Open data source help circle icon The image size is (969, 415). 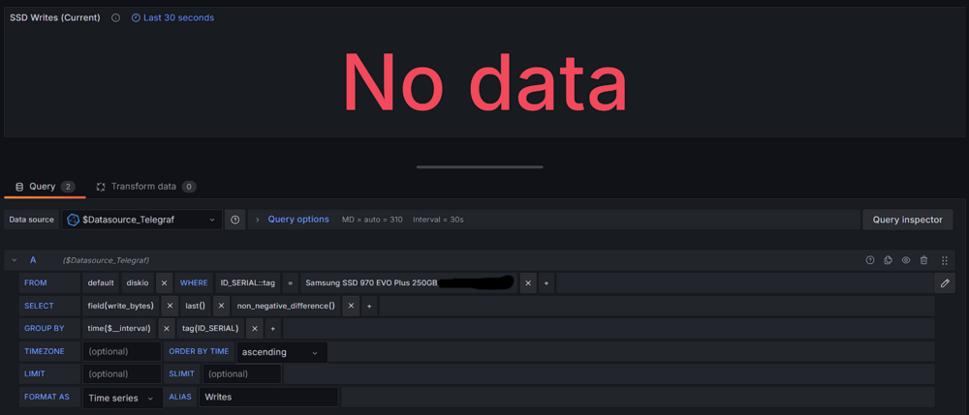coord(234,220)
